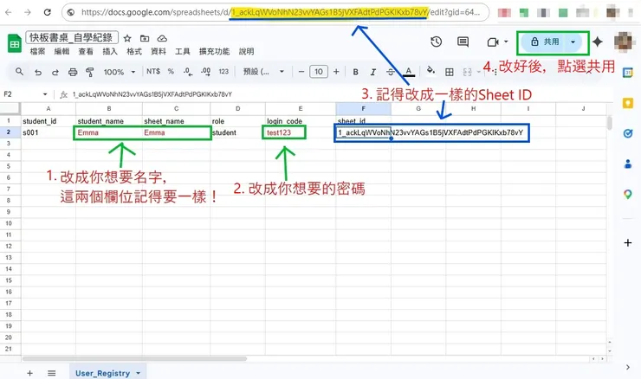The height and width of the screenshot is (379, 641).
Task: Format as currency with NT$ button
Action: tap(153, 72)
